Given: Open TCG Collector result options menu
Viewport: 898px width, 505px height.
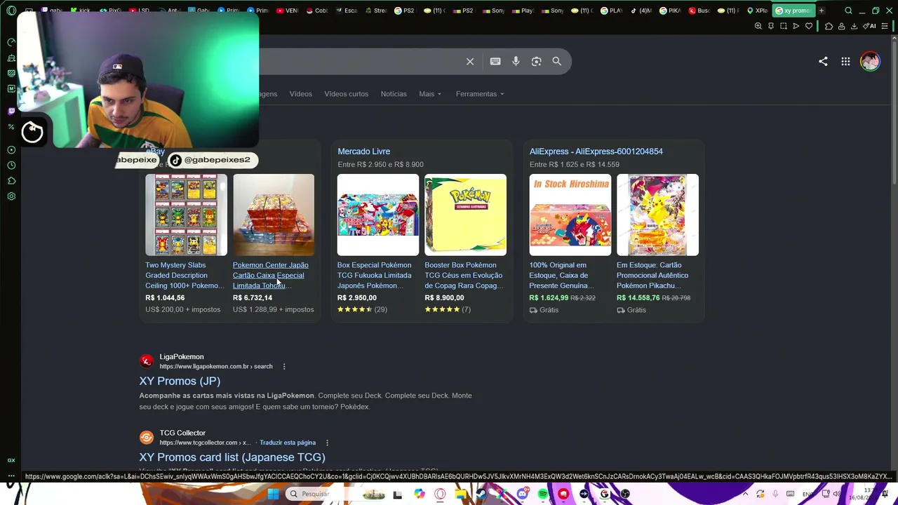Looking at the screenshot, I should (327, 443).
